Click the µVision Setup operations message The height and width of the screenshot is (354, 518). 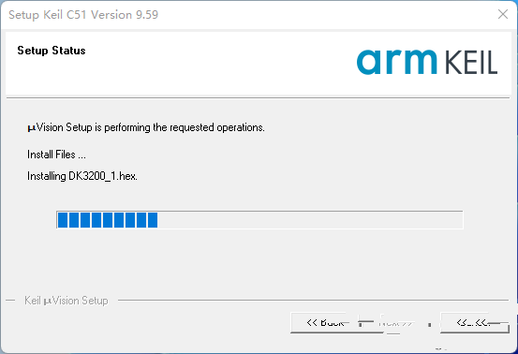[146, 127]
